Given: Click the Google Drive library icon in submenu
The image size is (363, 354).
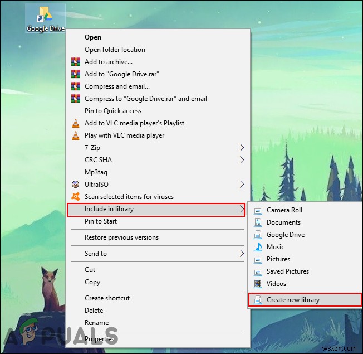Looking at the screenshot, I should 258,235.
